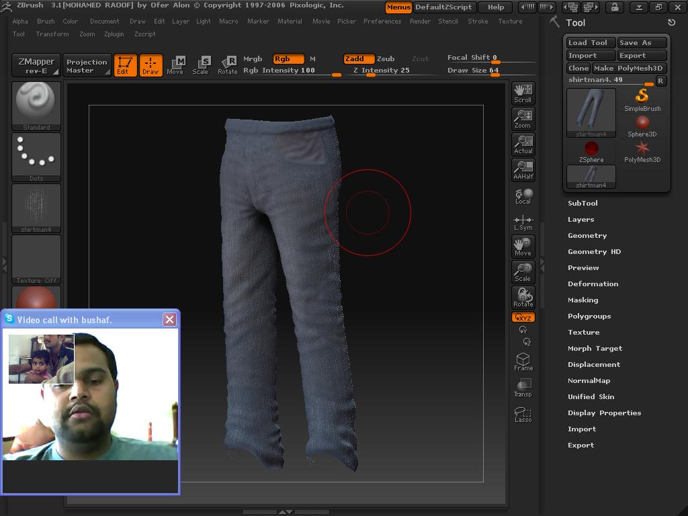Toggle L.Sym local symmetry
The height and width of the screenshot is (516, 688).
(523, 222)
